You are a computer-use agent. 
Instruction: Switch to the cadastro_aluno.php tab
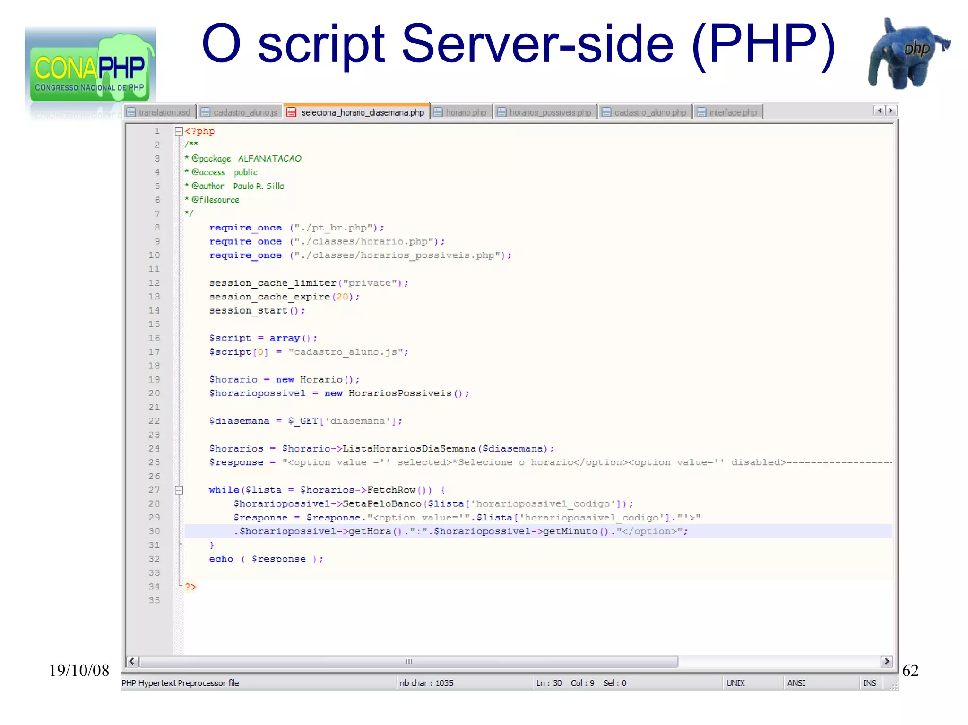645,112
